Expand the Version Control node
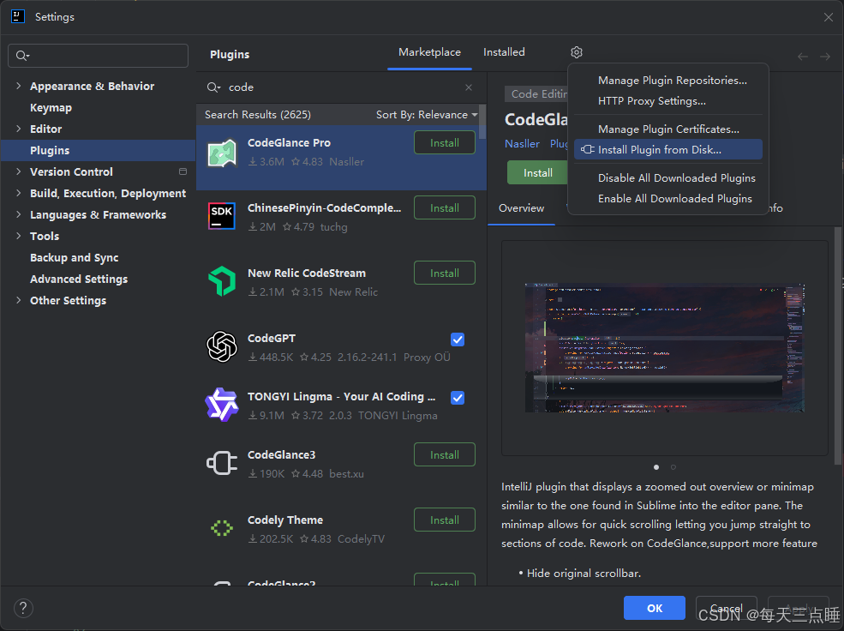 [19, 171]
